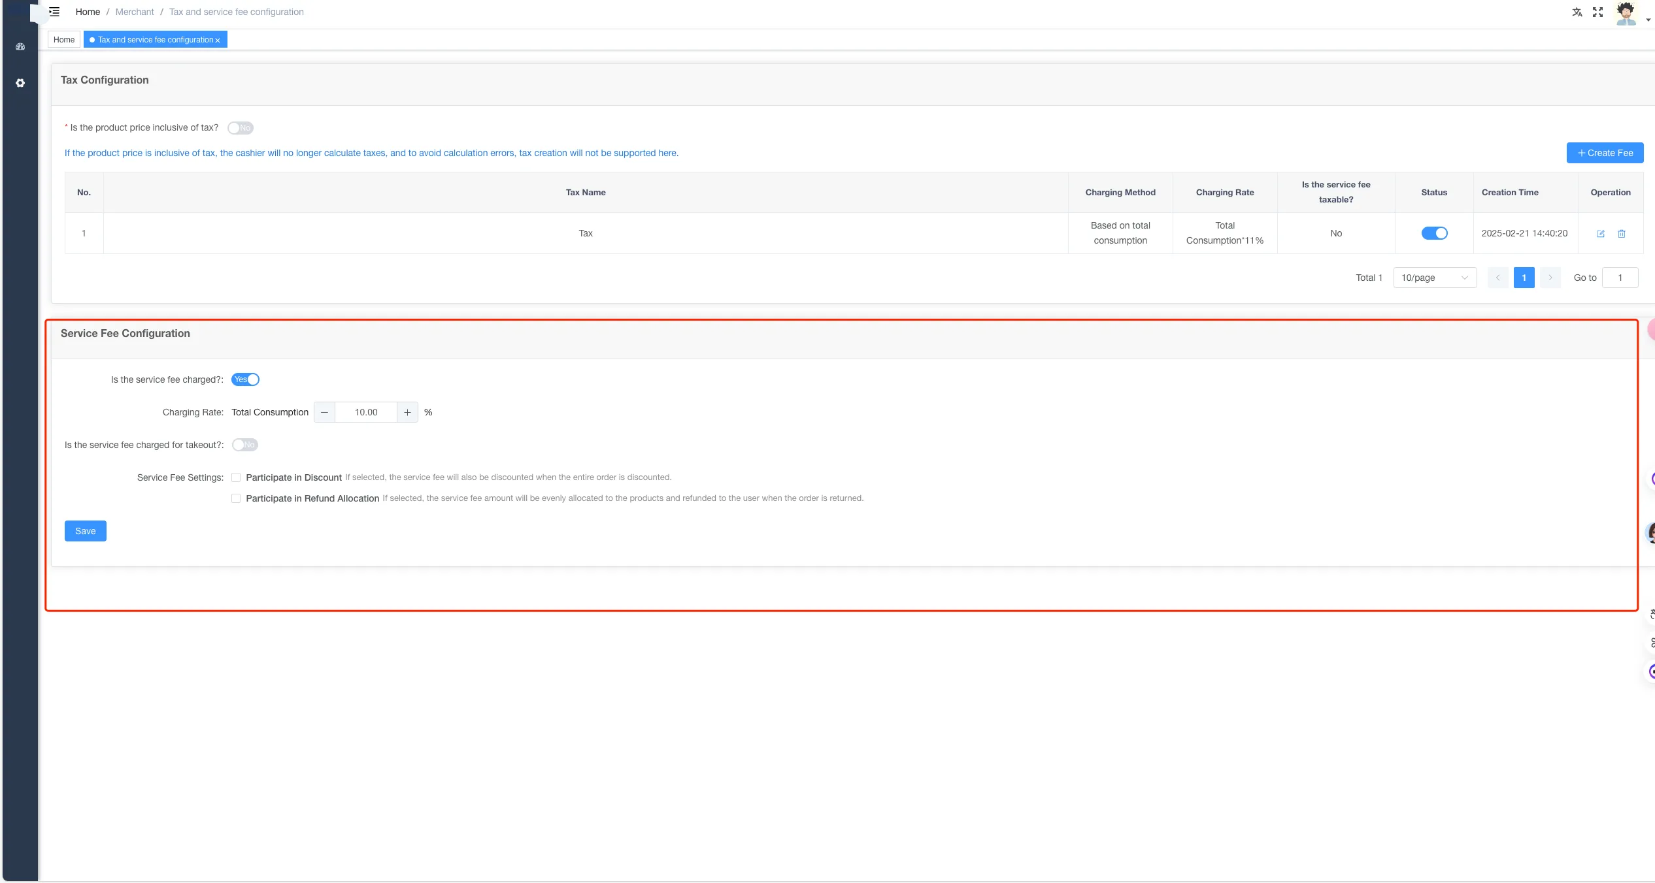Decrease charging rate with minus button
Viewport: 1655px width, 883px height.
[324, 412]
